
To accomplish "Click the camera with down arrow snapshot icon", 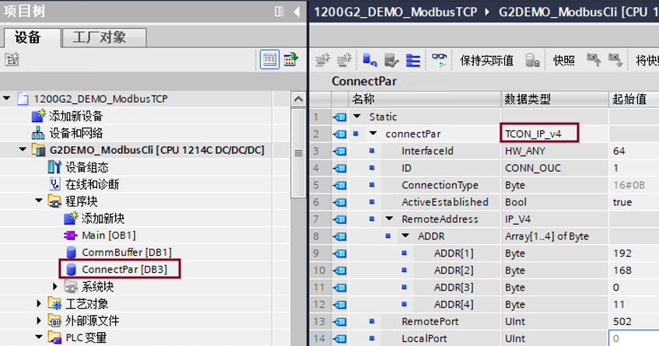I will click(615, 60).
